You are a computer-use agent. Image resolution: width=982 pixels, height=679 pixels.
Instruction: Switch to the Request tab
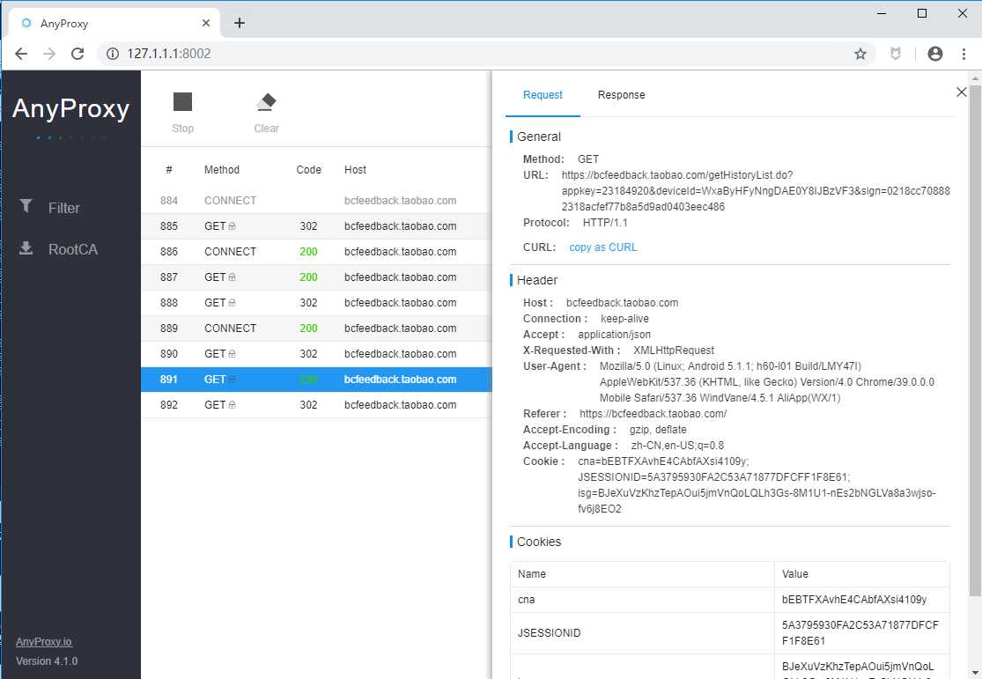click(x=543, y=94)
